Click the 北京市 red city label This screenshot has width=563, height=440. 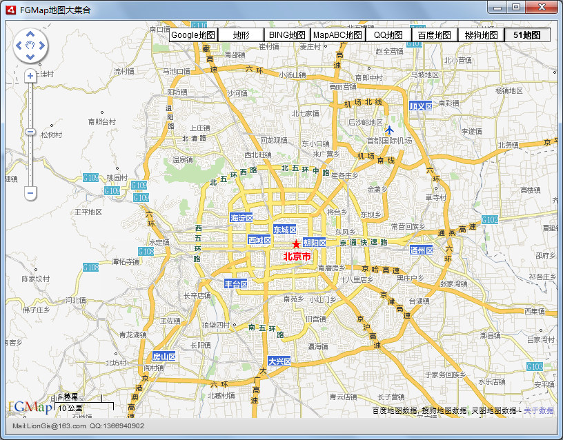(x=297, y=257)
